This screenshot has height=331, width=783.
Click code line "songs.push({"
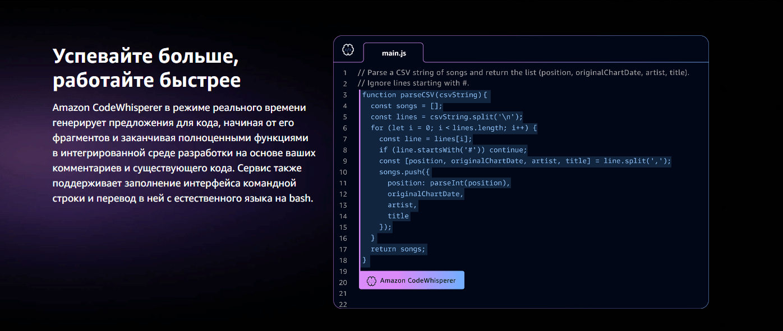404,172
